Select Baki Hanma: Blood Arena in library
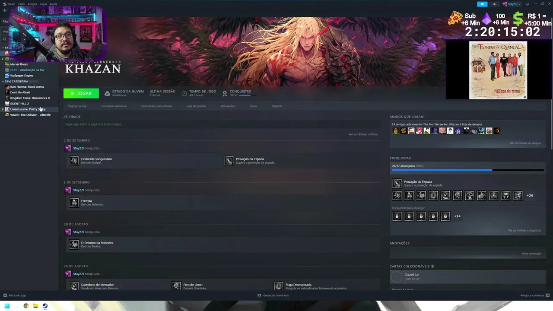This screenshot has height=311, width=553. pyautogui.click(x=27, y=87)
